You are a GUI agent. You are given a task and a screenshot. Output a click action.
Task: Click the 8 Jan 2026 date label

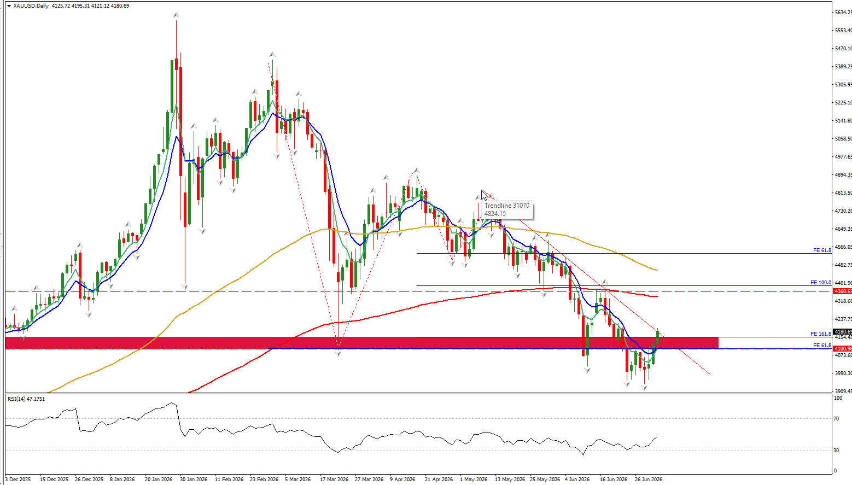122,480
